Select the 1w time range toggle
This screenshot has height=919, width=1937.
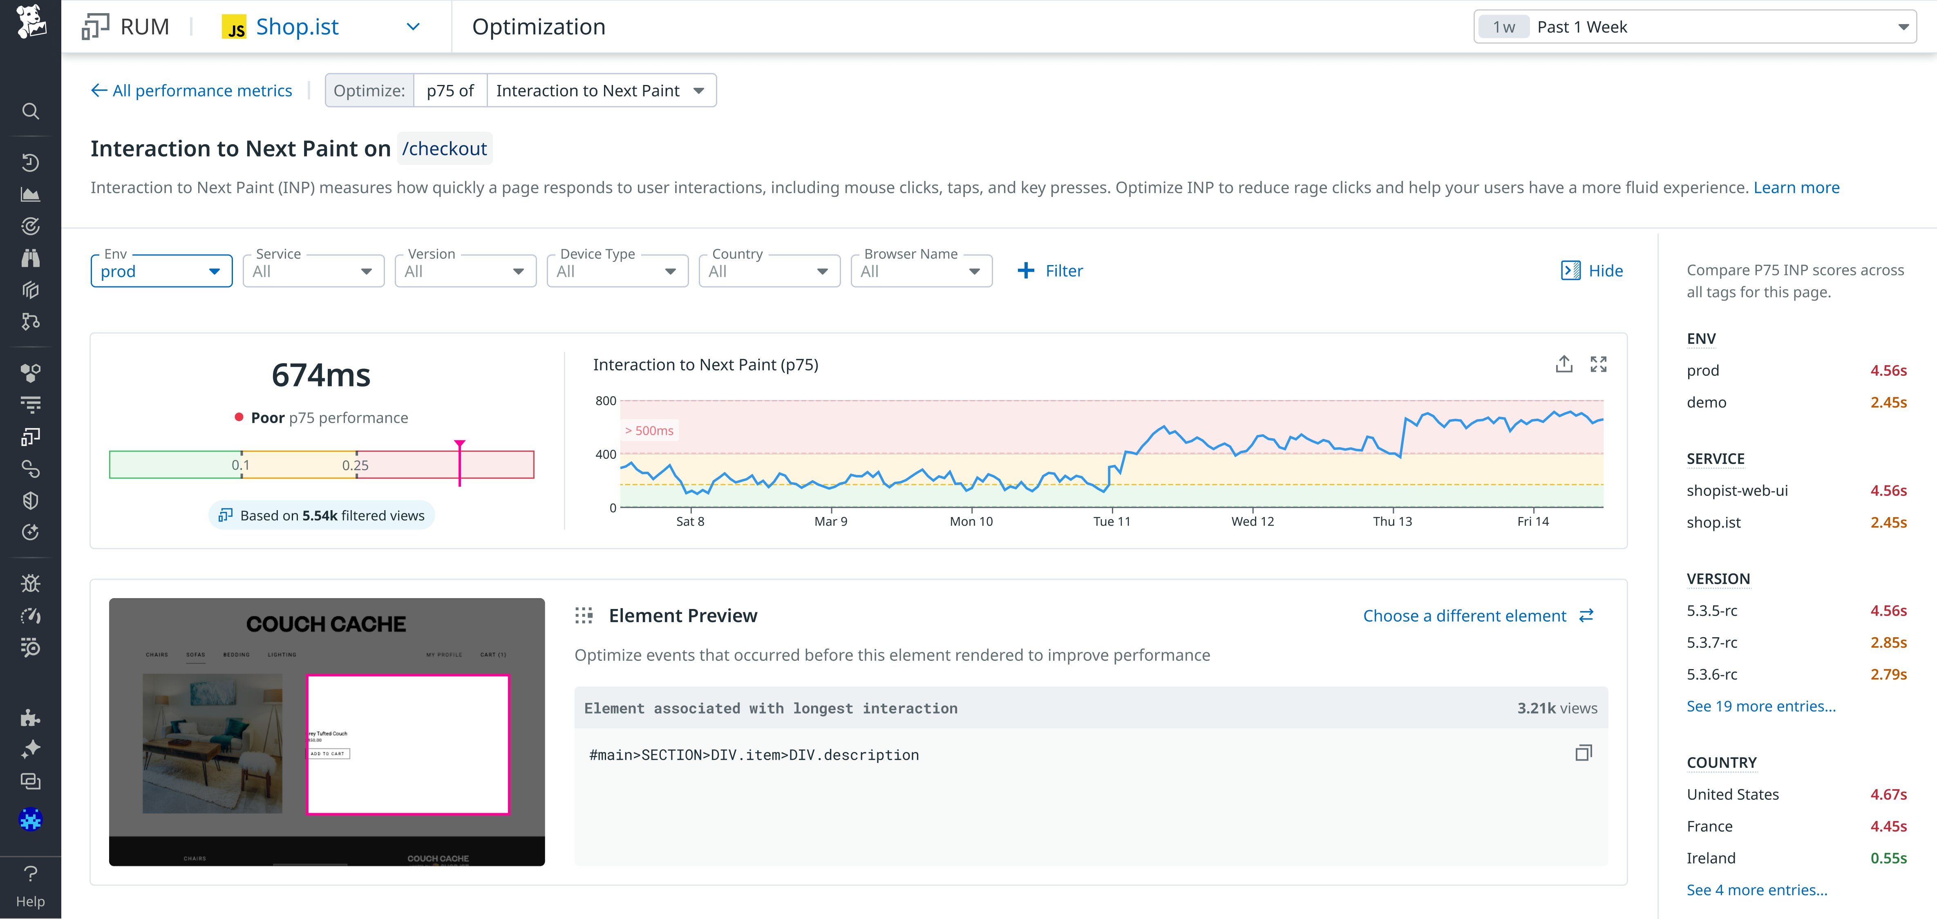click(x=1503, y=26)
